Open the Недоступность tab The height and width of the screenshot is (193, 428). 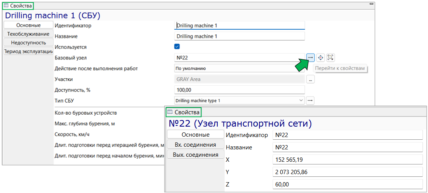pos(28,42)
